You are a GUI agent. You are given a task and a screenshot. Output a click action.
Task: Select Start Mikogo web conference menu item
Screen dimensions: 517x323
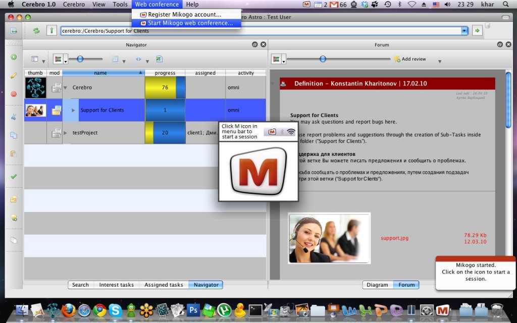pyautogui.click(x=190, y=23)
